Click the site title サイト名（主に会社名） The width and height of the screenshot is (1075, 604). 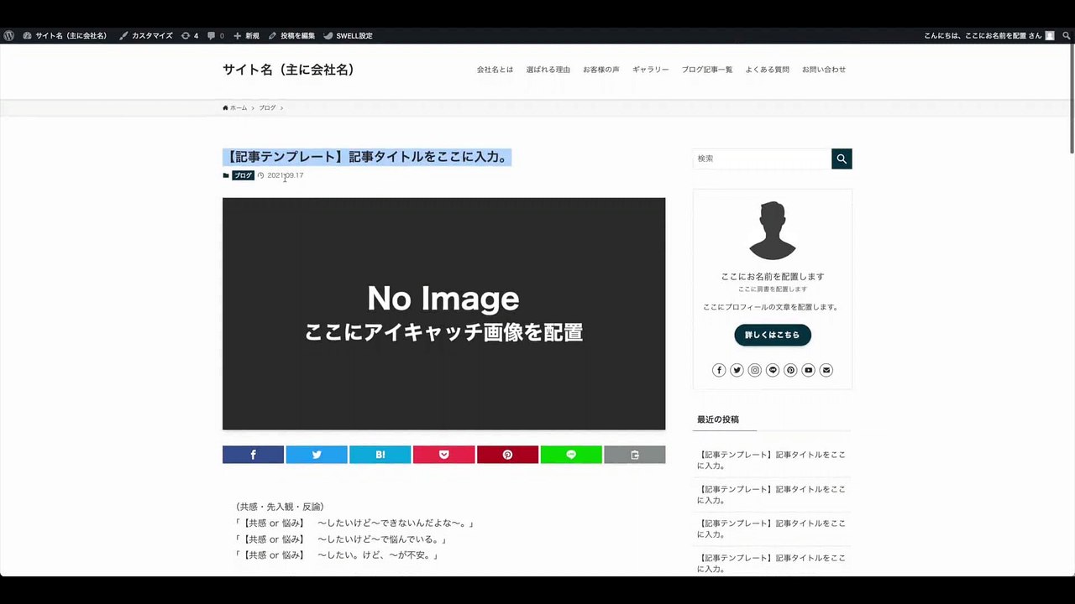288,70
